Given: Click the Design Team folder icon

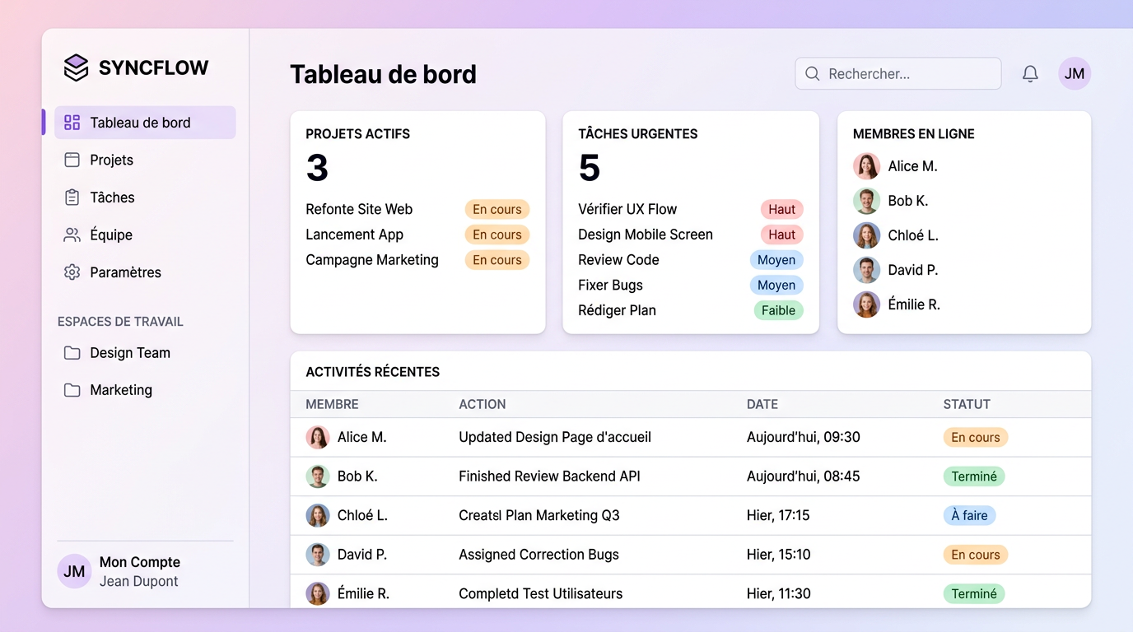Looking at the screenshot, I should (x=72, y=353).
